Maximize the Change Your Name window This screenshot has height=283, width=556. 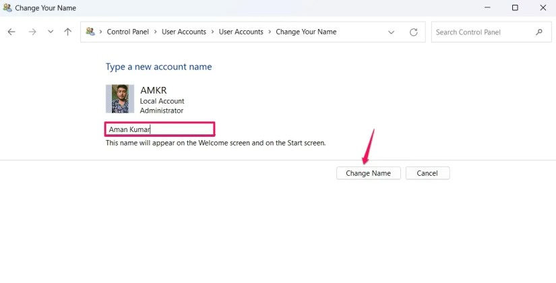pos(515,8)
